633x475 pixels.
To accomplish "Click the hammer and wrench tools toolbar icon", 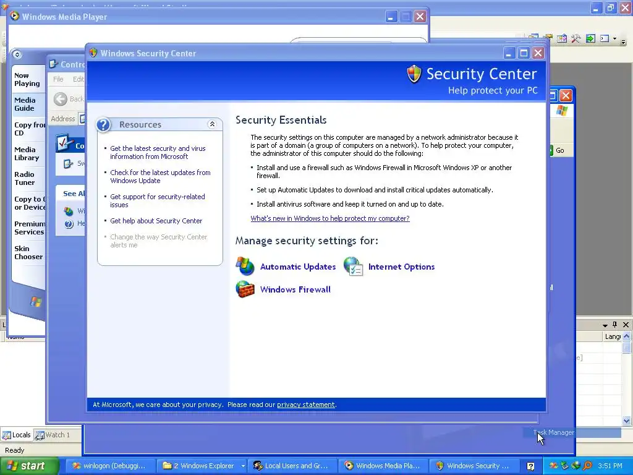I will (576, 39).
